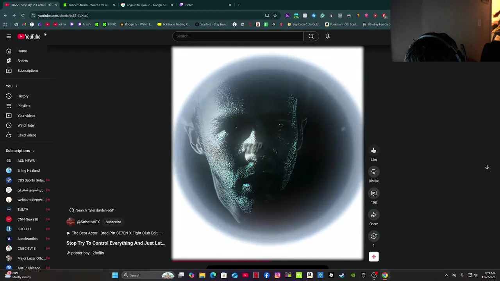Screen dimensions: 500x281
Task: Search "tyler durden edit" suggestion
Action: point(92,210)
